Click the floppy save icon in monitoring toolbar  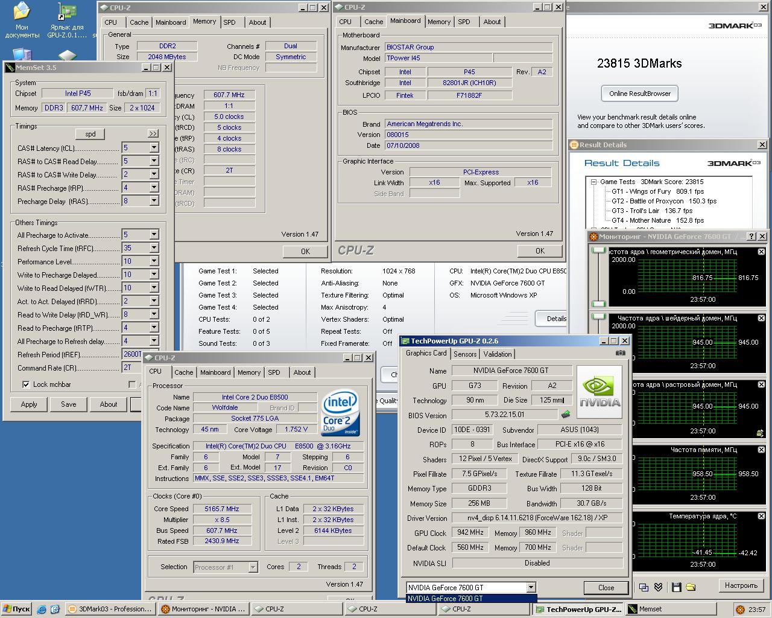676,587
